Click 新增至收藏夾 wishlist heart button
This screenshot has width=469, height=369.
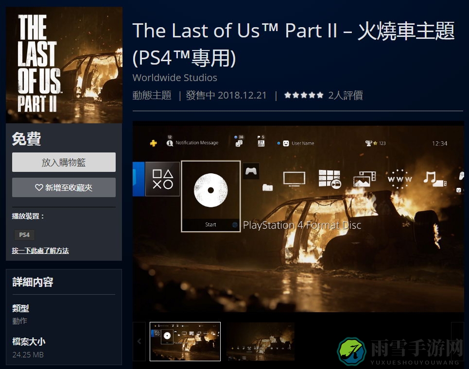pos(64,187)
